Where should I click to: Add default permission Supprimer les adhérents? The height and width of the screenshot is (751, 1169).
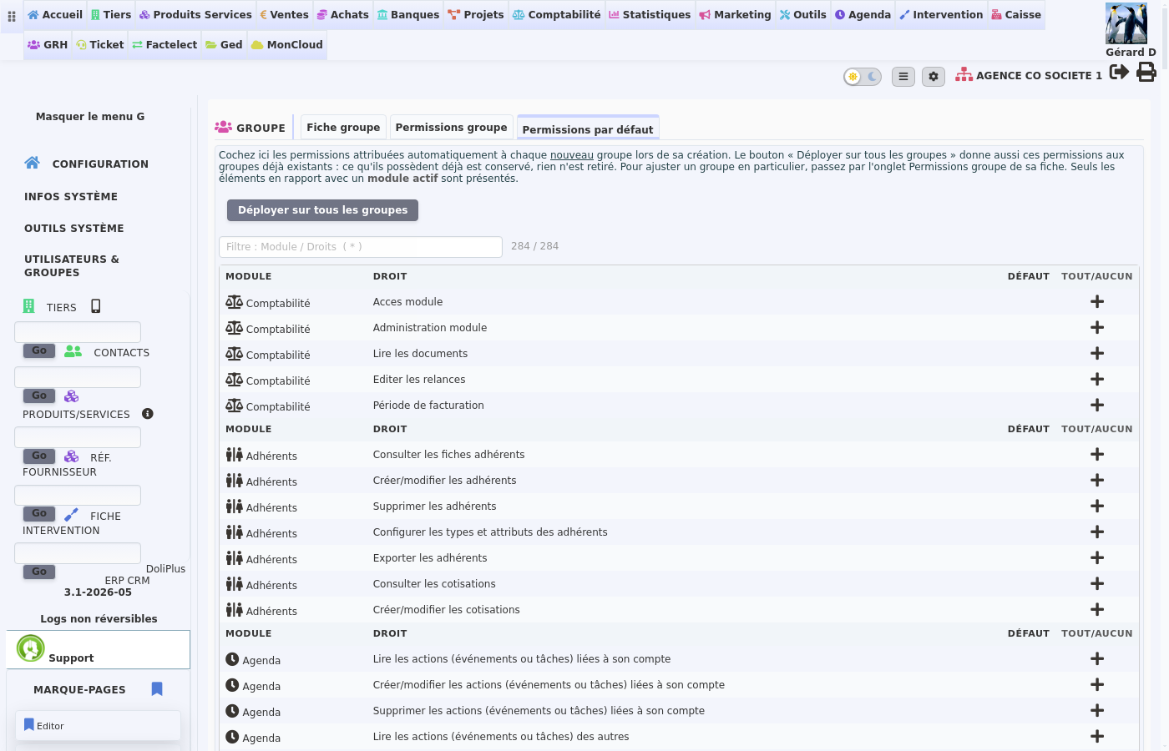(x=1097, y=507)
